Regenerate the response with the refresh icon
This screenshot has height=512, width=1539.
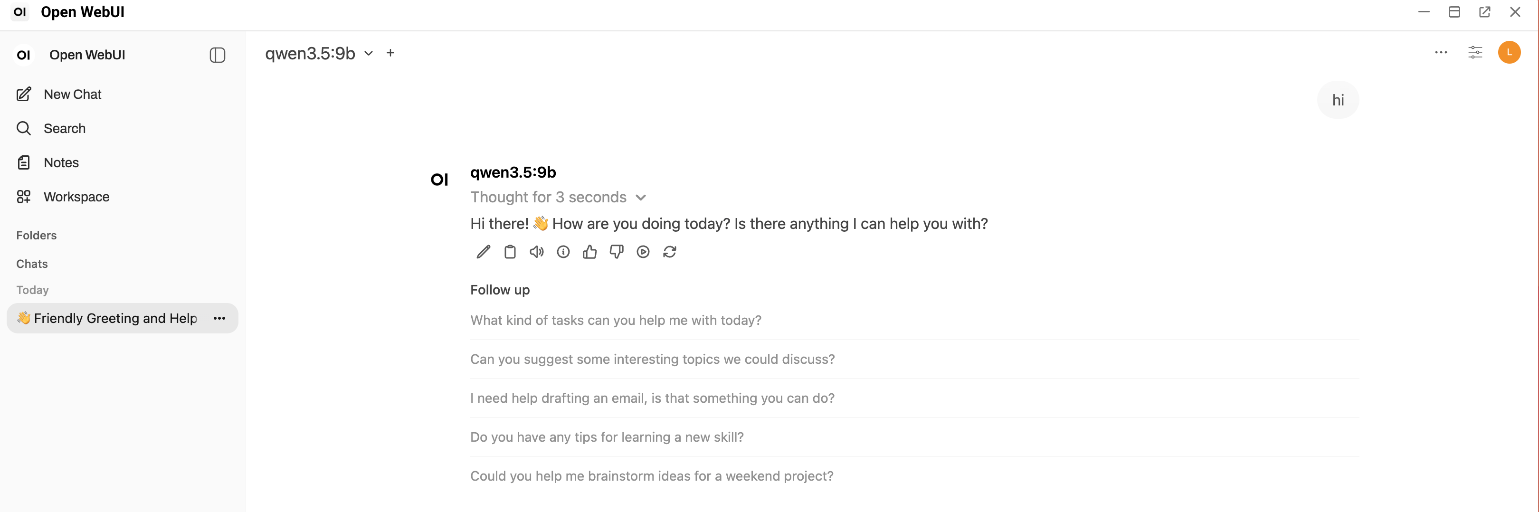(x=670, y=252)
